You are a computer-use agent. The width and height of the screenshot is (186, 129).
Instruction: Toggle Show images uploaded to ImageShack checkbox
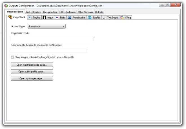tap(12, 57)
